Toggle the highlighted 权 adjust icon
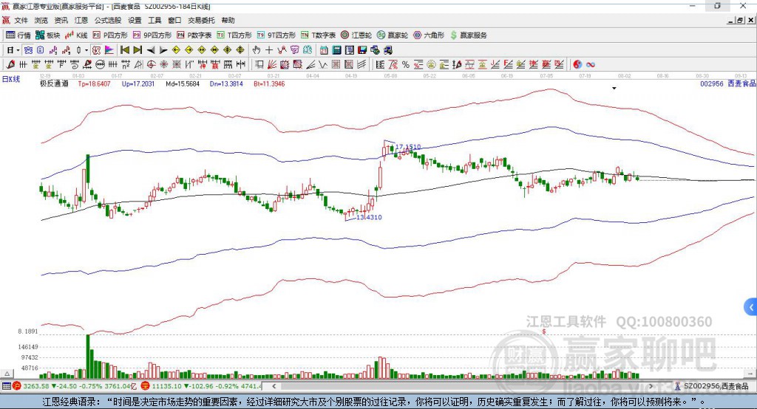The width and height of the screenshot is (757, 409). coord(97,50)
